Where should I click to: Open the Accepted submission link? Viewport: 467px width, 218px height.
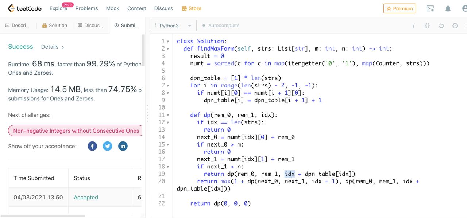[x=86, y=197]
